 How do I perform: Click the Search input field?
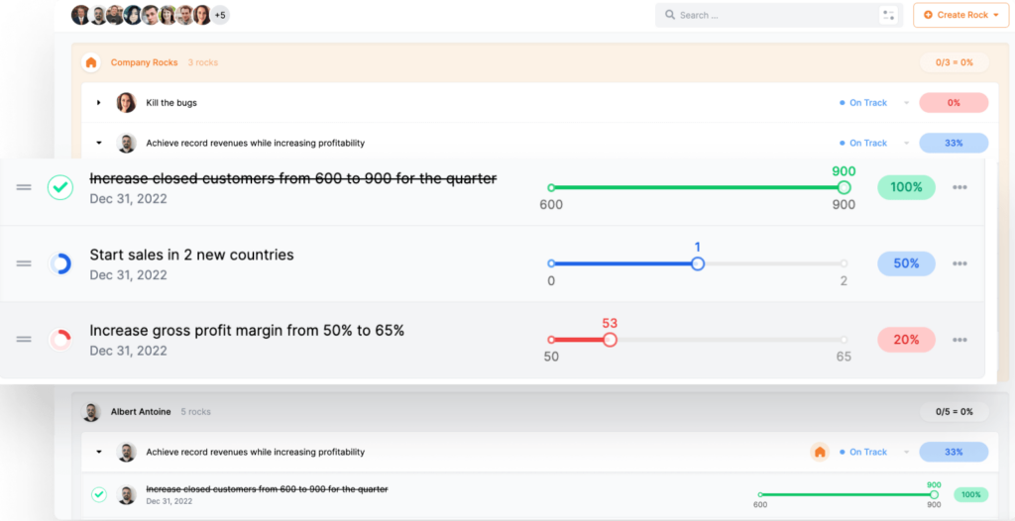pyautogui.click(x=763, y=15)
